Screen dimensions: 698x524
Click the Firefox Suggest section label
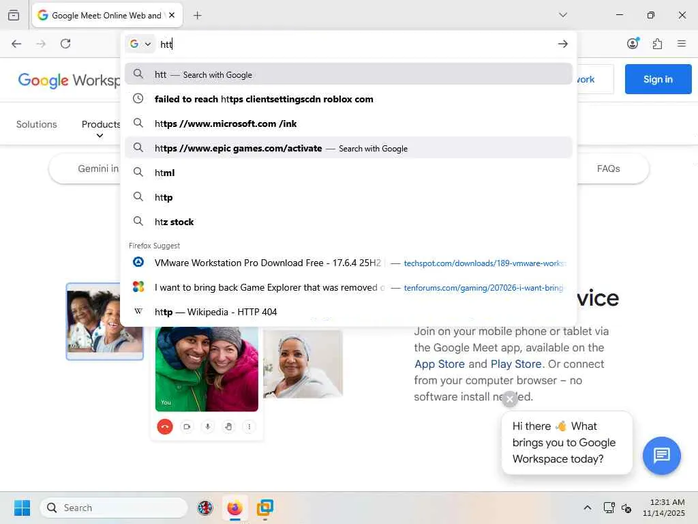tap(155, 246)
